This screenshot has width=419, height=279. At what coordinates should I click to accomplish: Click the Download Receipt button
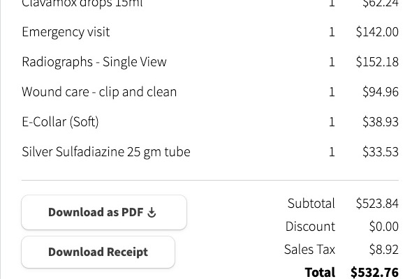[98, 252]
